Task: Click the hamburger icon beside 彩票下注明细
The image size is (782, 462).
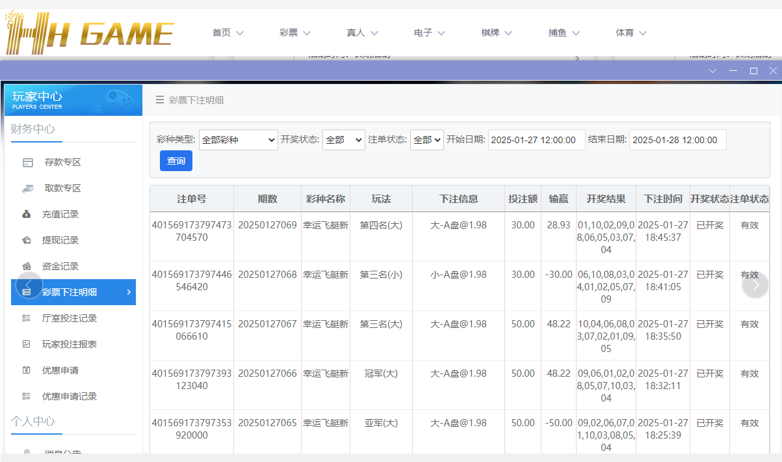Action: coord(159,100)
